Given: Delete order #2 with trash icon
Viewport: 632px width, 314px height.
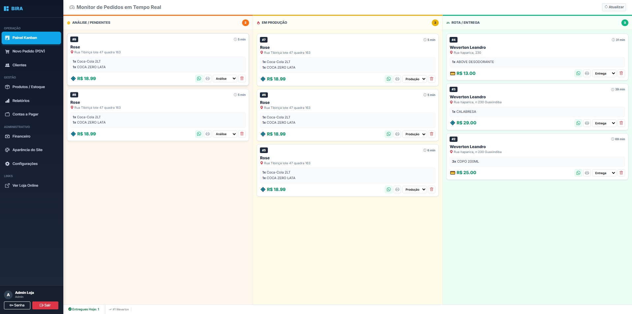Looking at the screenshot, I should click(x=621, y=173).
